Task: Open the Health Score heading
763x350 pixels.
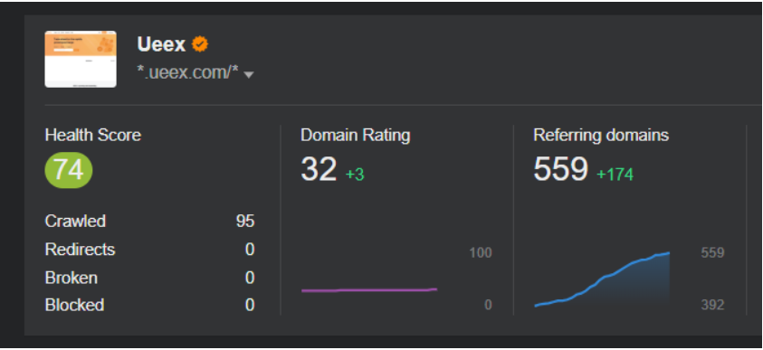Action: pyautogui.click(x=93, y=135)
